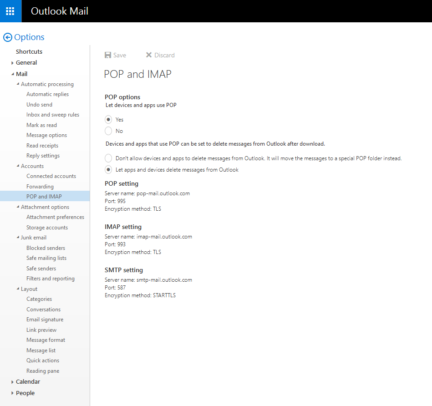This screenshot has height=406, width=432.
Task: Choose Don't allow devices to delete messages
Action: (x=108, y=158)
